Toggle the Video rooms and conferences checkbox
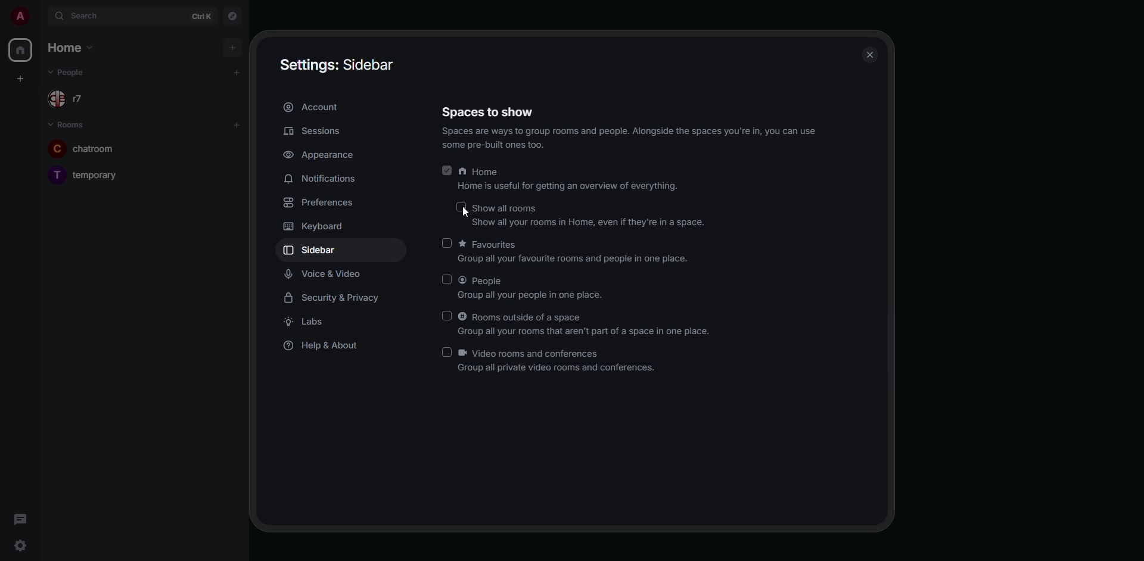The width and height of the screenshot is (1144, 561). click(x=447, y=353)
